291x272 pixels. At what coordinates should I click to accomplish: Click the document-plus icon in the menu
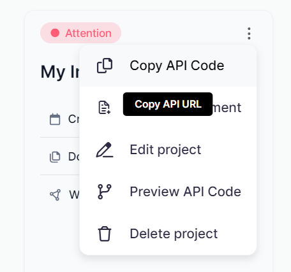105,107
